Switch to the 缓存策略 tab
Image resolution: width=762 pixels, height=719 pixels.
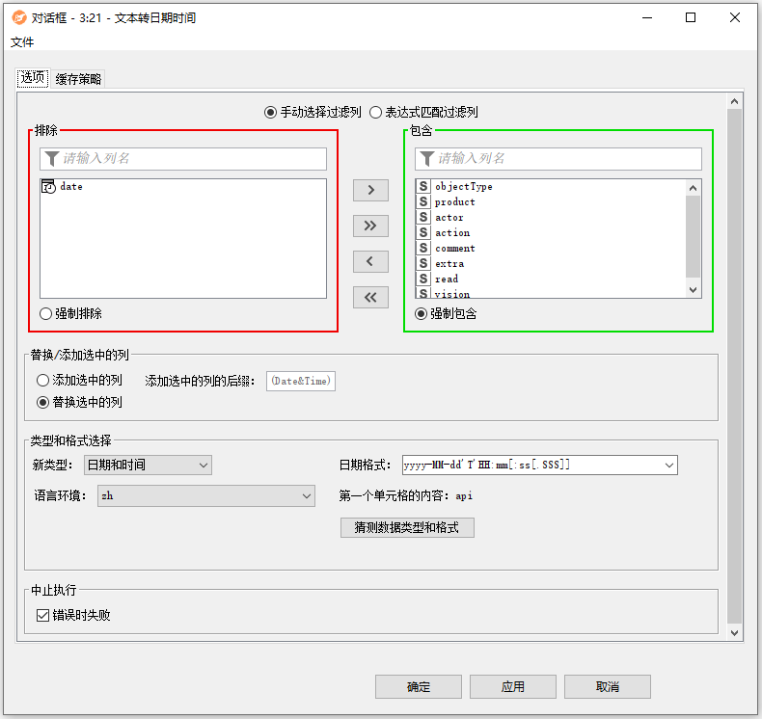[x=78, y=79]
